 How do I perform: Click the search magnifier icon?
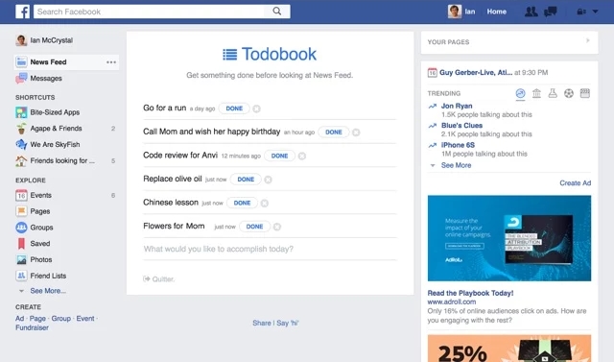pos(277,12)
